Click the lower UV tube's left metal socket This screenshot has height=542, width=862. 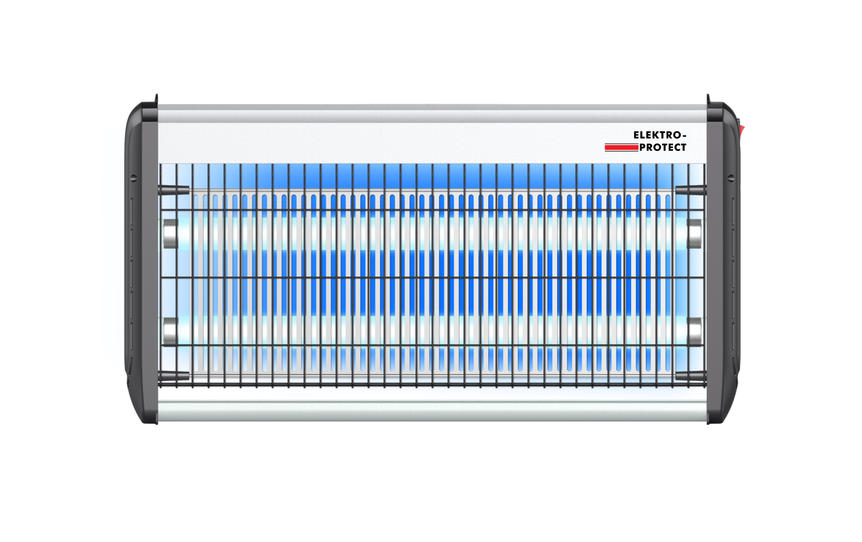pyautogui.click(x=169, y=332)
